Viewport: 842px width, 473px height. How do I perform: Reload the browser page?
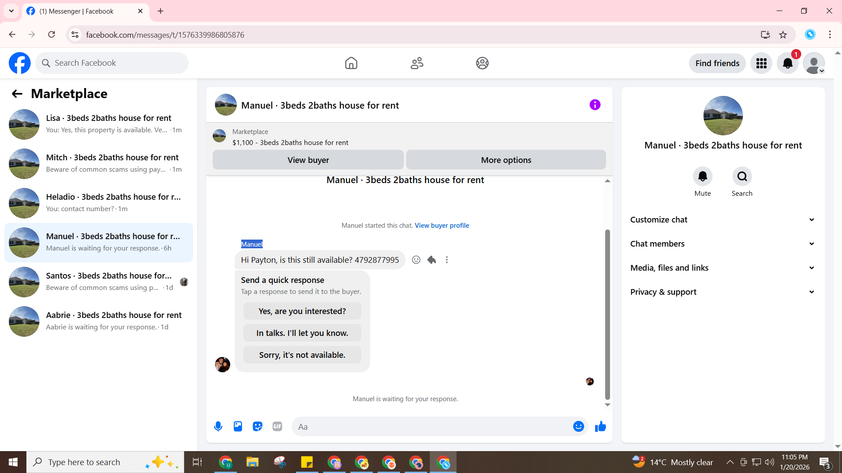(x=51, y=35)
